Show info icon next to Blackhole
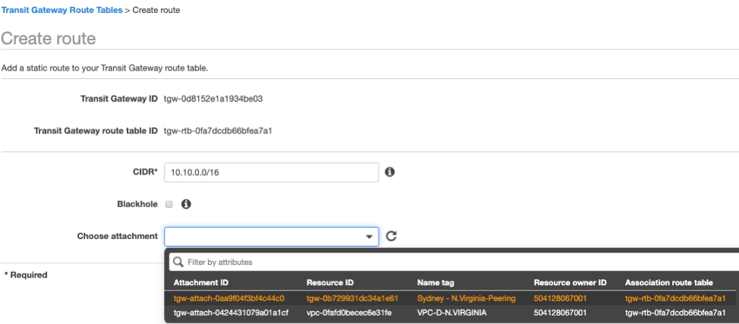Screen dimensions: 739x324 (186, 204)
